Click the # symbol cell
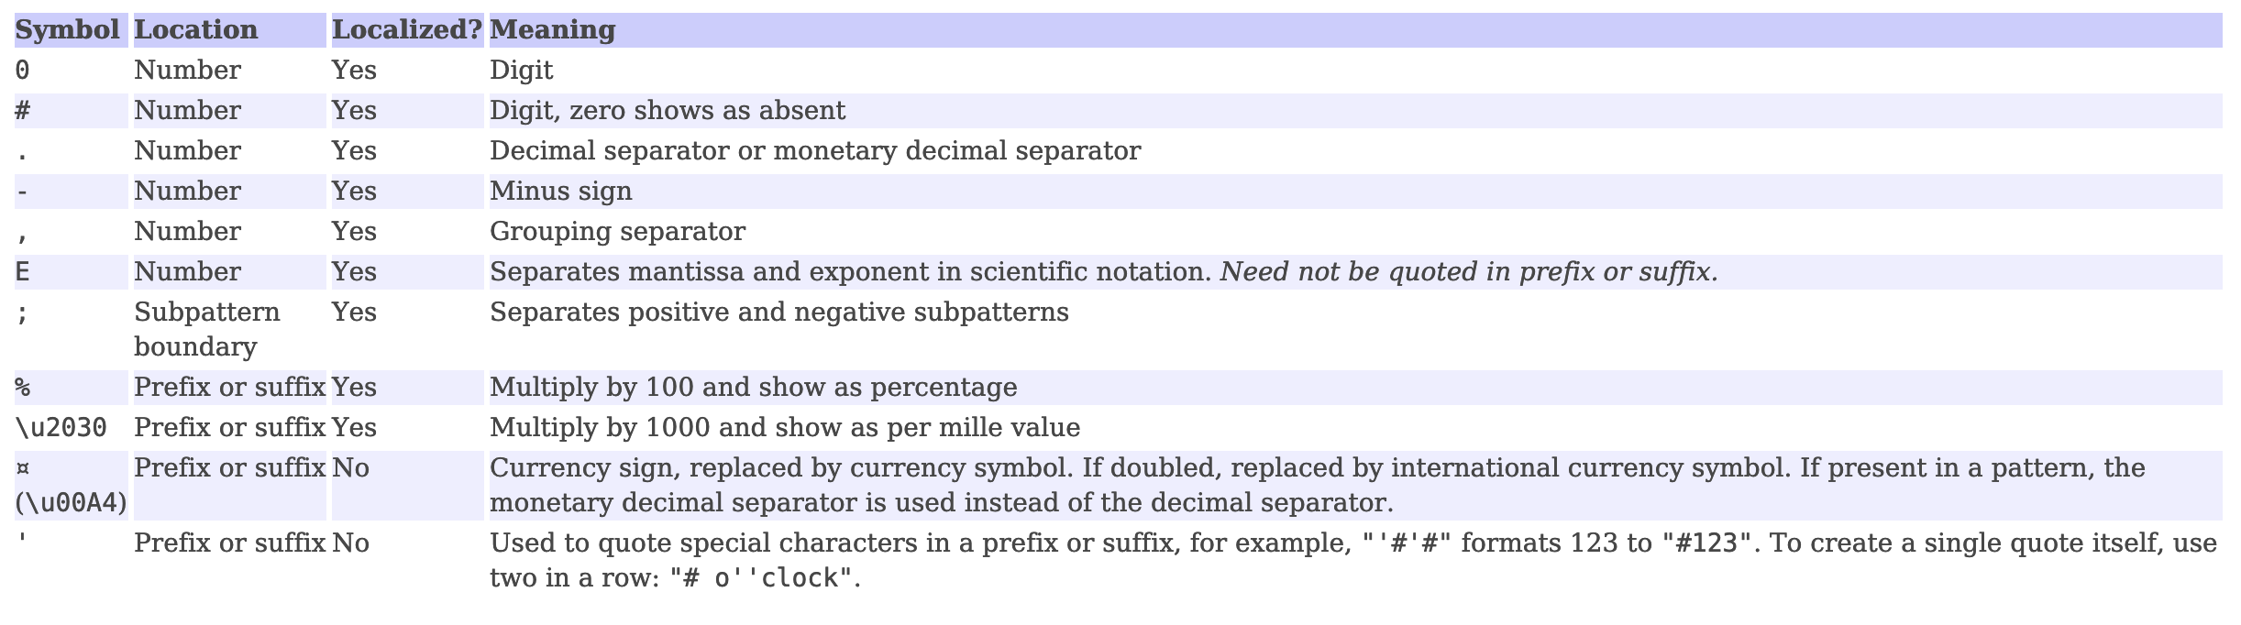 point(23,111)
